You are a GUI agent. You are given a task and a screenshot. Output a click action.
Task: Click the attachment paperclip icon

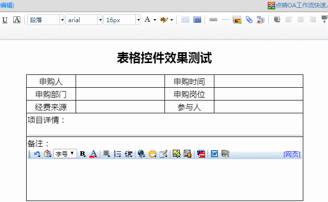[x=249, y=20]
